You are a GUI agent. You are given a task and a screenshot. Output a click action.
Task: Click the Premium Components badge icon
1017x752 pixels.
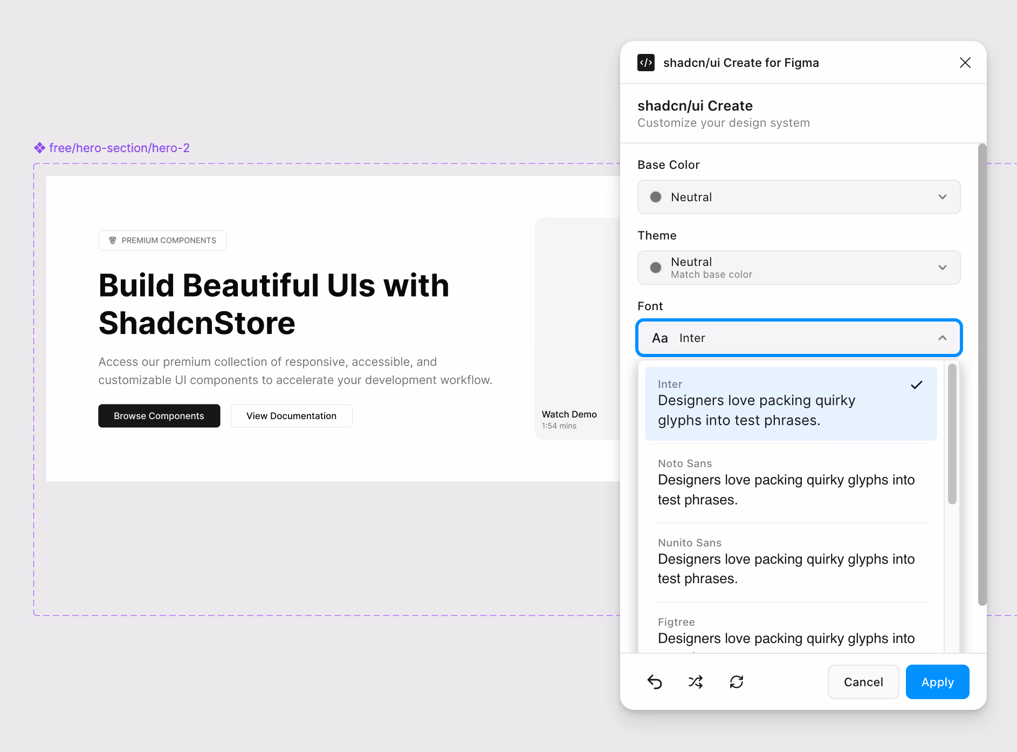(x=113, y=241)
